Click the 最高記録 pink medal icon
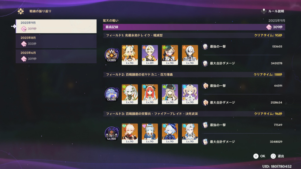 (x=269, y=27)
